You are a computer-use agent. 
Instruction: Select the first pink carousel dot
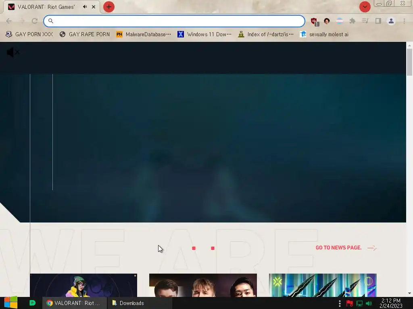194,248
